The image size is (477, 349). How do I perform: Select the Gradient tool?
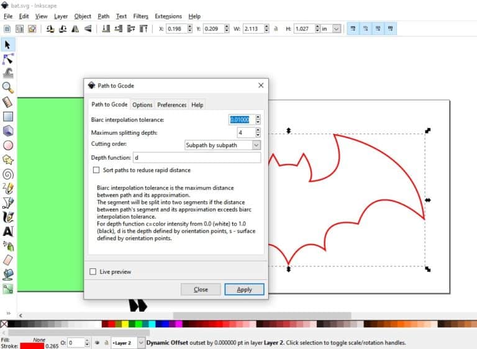7,289
